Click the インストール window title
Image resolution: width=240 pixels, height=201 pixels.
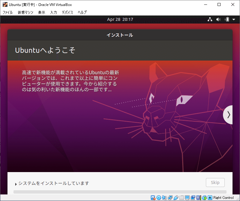[120, 35]
